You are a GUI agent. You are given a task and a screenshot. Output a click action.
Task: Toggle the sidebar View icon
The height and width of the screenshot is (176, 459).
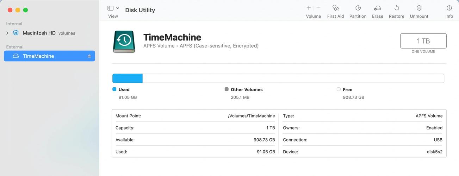[111, 8]
